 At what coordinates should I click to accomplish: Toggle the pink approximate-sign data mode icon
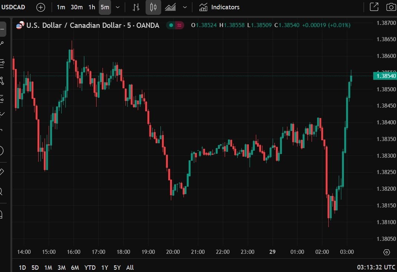[x=179, y=25]
